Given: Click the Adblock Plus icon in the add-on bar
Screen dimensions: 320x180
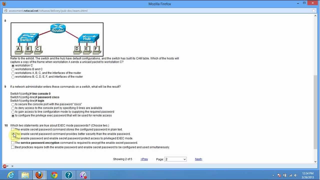Looking at the screenshot, I should click(x=4, y=166).
